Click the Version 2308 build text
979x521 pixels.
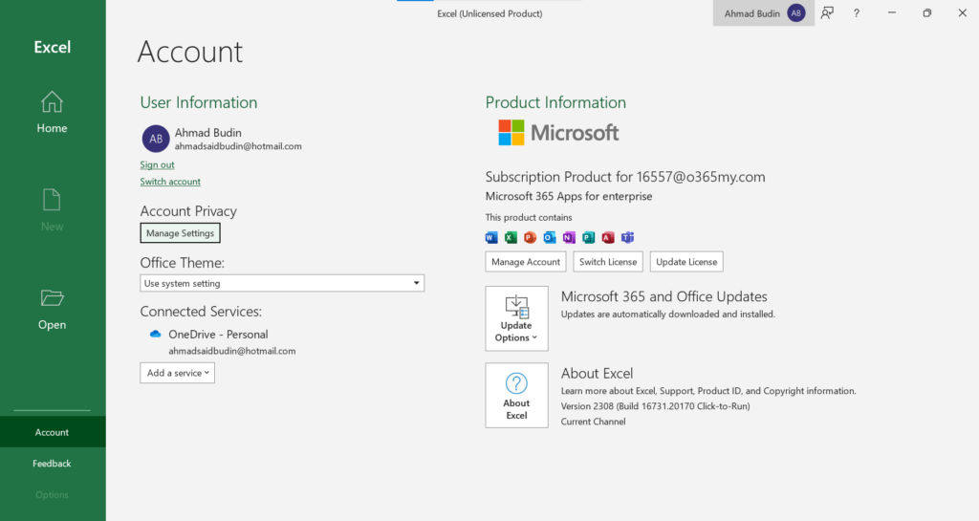tap(655, 406)
